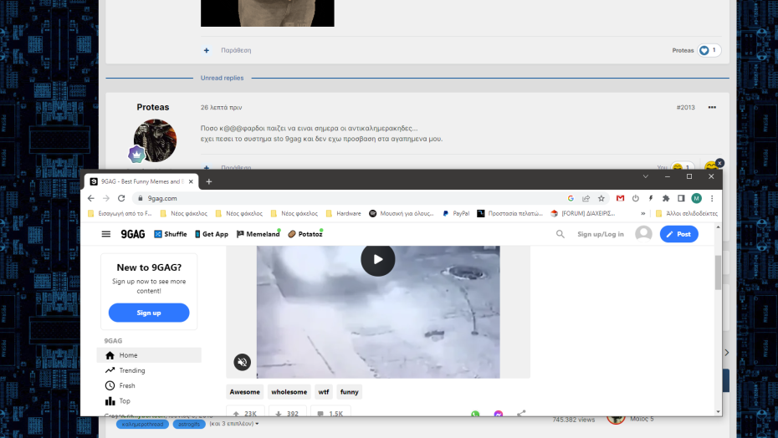This screenshot has width=778, height=438.
Task: Toggle the browser side panel icon
Action: click(x=681, y=198)
